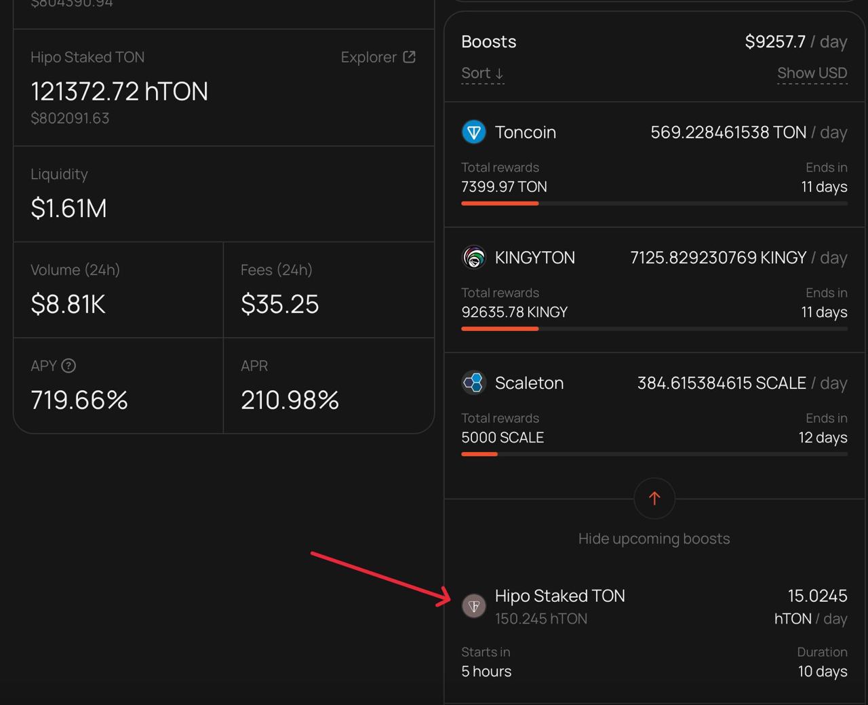Viewport: 868px width, 705px height.
Task: Click the KINGYTON total rewards progress bar
Action: (x=654, y=328)
